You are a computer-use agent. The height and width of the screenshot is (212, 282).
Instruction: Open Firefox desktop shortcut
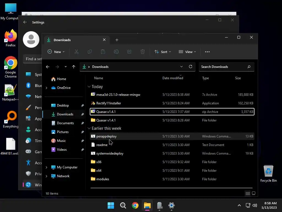(11, 38)
